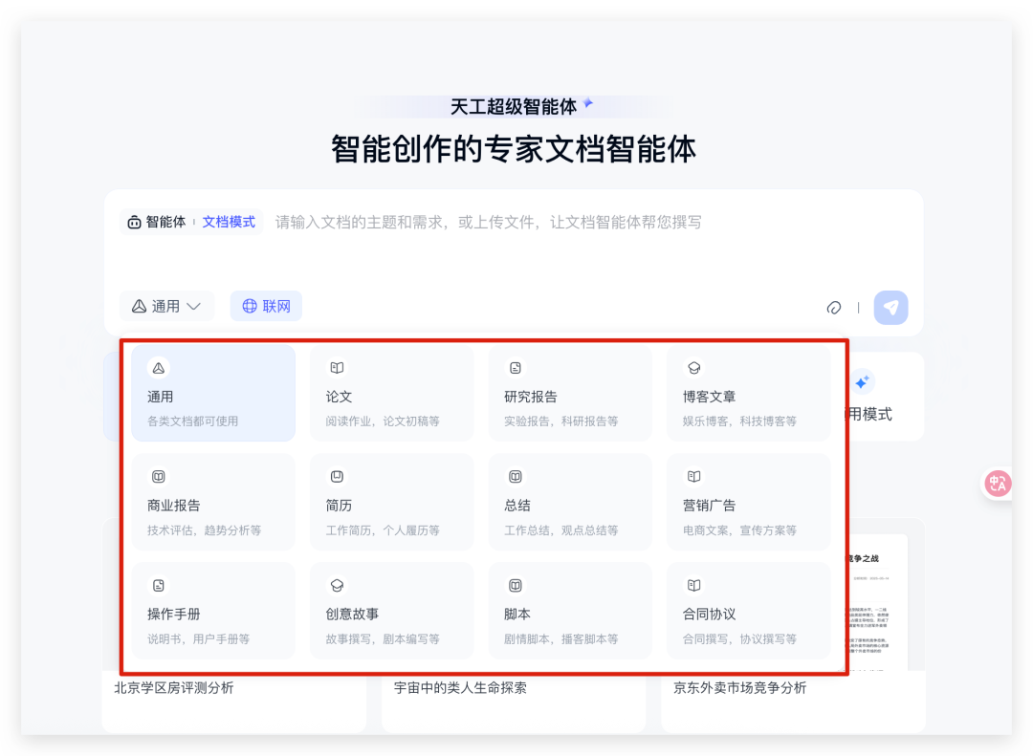Image resolution: width=1033 pixels, height=756 pixels.
Task: Open 北京学区房评测分析 example
Action: click(x=174, y=688)
